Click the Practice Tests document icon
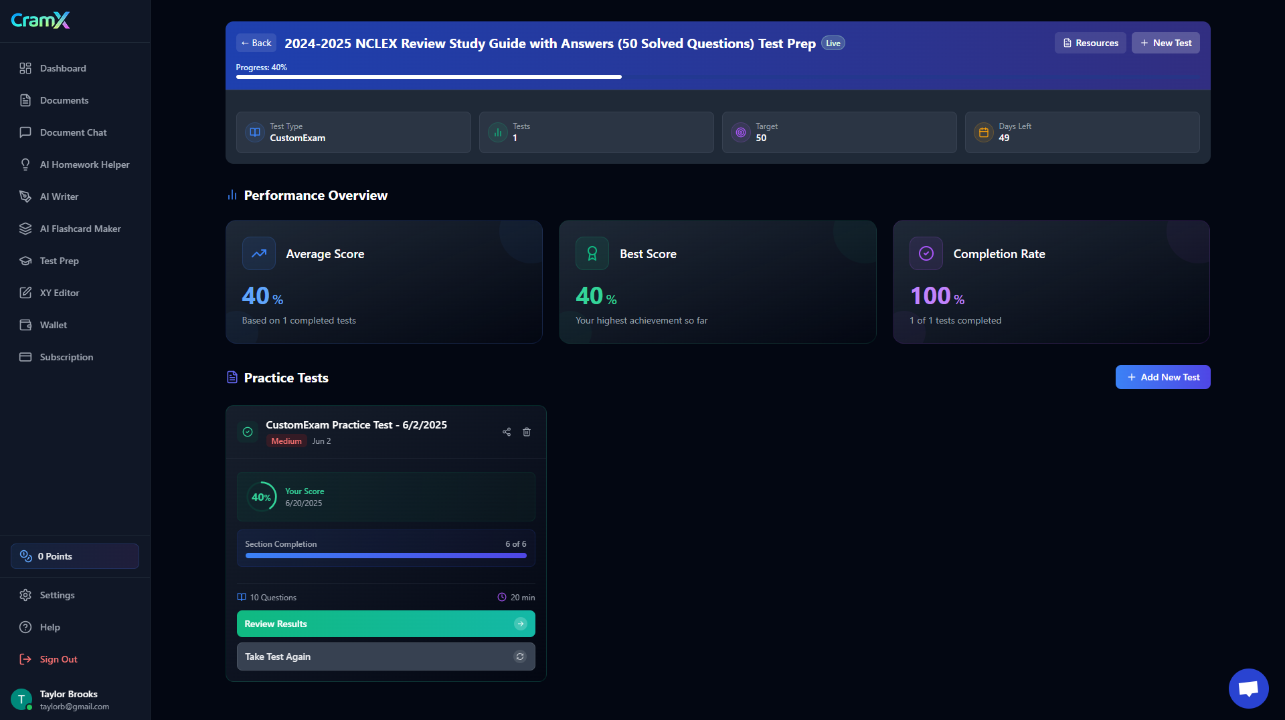 [232, 378]
